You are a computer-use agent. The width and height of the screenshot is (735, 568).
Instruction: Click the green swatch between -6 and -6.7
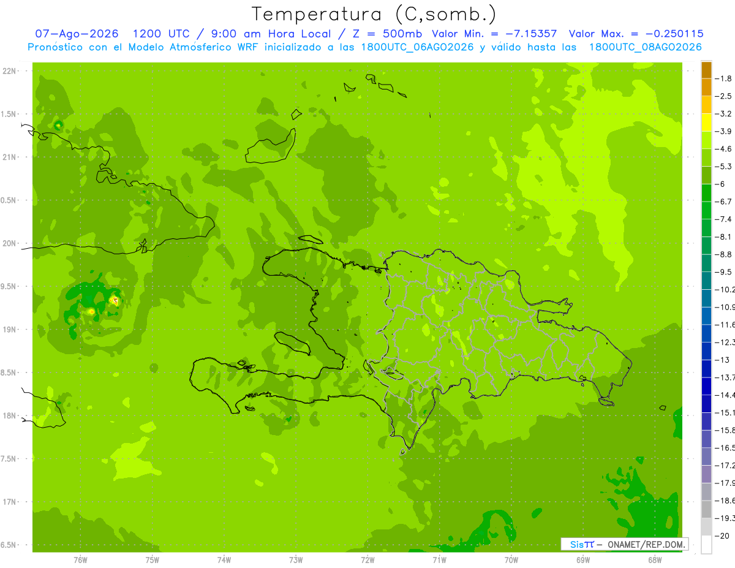706,192
